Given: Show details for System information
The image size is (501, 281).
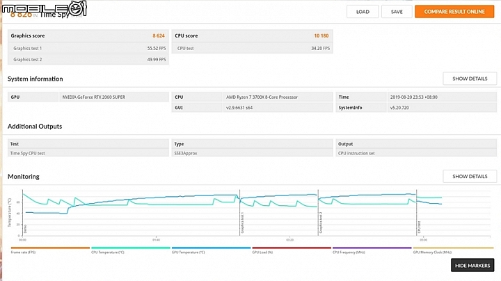Looking at the screenshot, I should [470, 79].
